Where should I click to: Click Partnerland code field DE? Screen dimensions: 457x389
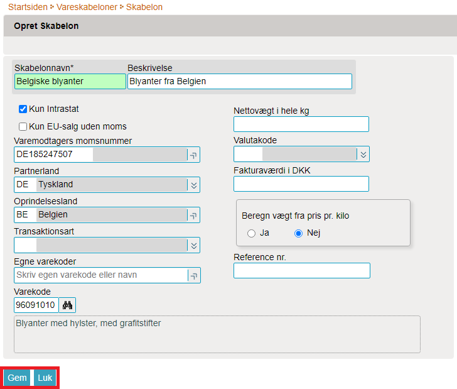(25, 185)
